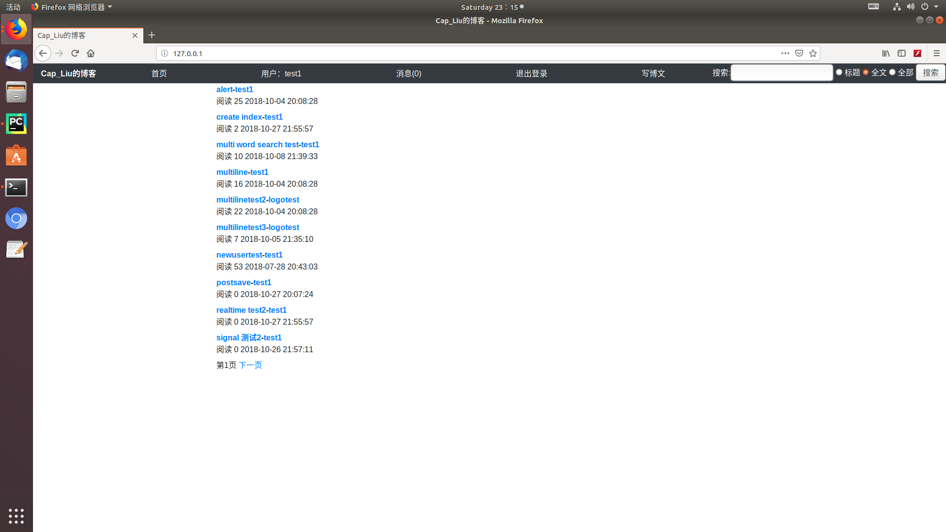Open new browser tab
The width and height of the screenshot is (946, 532).
tap(152, 35)
